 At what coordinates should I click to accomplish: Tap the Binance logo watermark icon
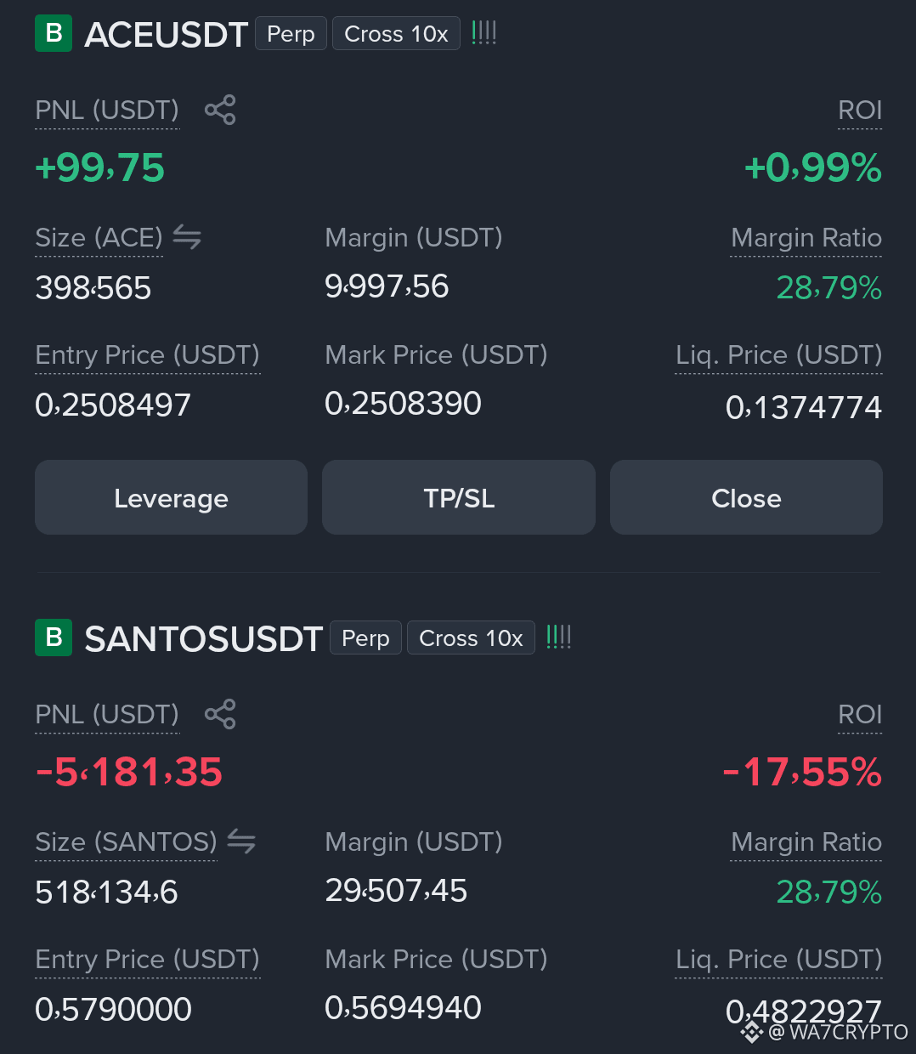(752, 1032)
